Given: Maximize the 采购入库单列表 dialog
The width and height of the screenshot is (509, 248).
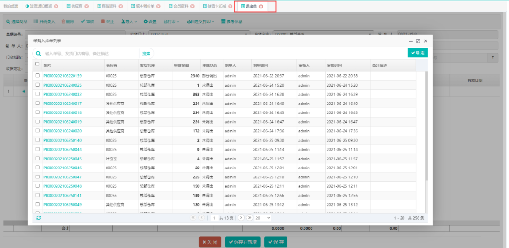Looking at the screenshot, I should (418, 41).
